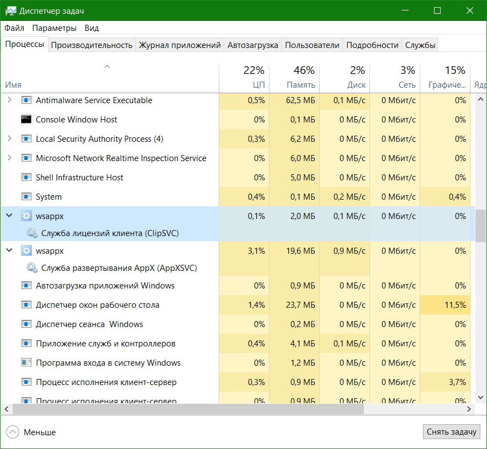Click the Программа входа в систему Windows name
487x449 pixels.
pos(108,363)
